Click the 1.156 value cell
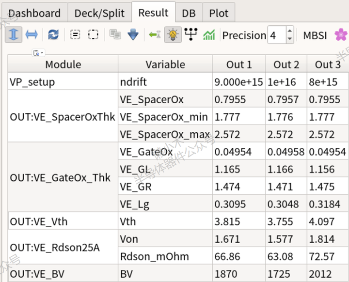 (x=328, y=169)
